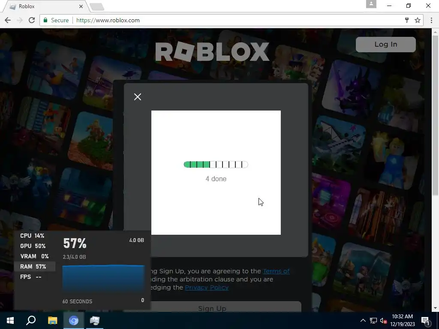This screenshot has height=329, width=439.
Task: Click the 2.3/4.0 GB memory reading
Action: tap(74, 257)
